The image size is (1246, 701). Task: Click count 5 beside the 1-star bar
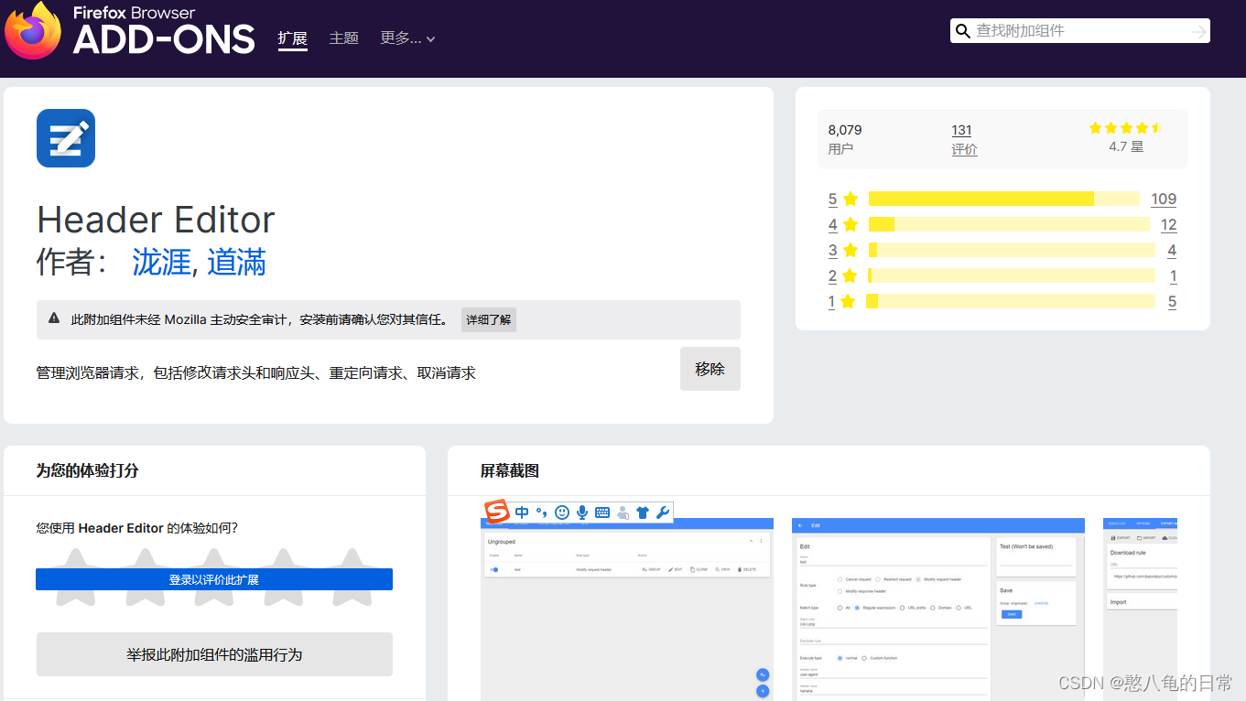pyautogui.click(x=1172, y=301)
